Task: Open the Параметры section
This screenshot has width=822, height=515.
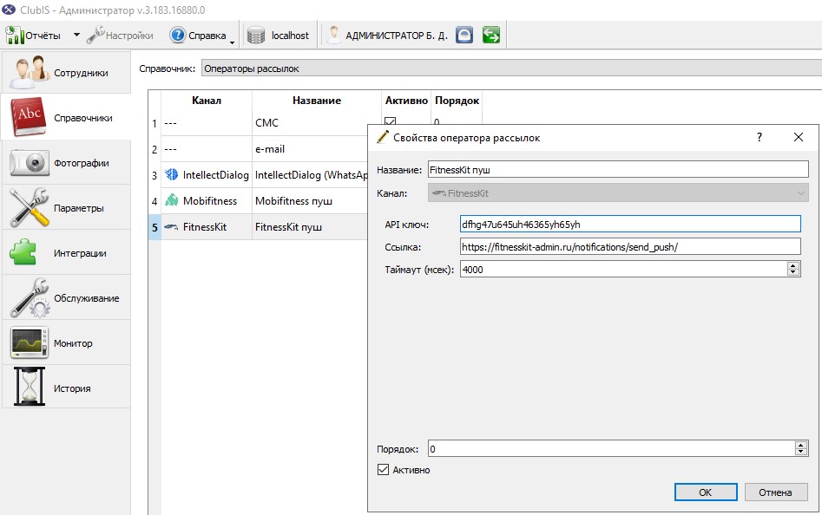Action: click(66, 208)
